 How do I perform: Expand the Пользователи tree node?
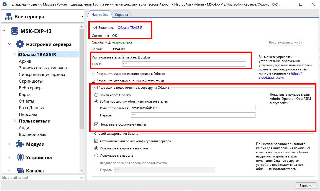(x=15, y=121)
